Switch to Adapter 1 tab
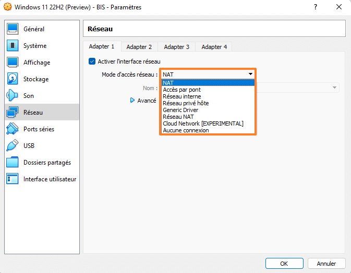Viewport: 351px width, 273px height. (102, 46)
